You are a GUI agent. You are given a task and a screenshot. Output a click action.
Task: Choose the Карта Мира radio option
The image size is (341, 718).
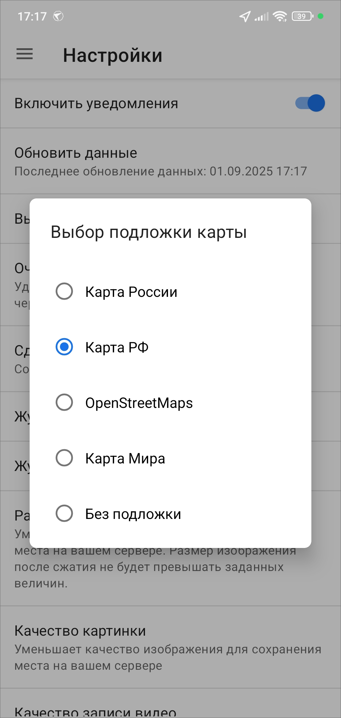[x=64, y=458]
